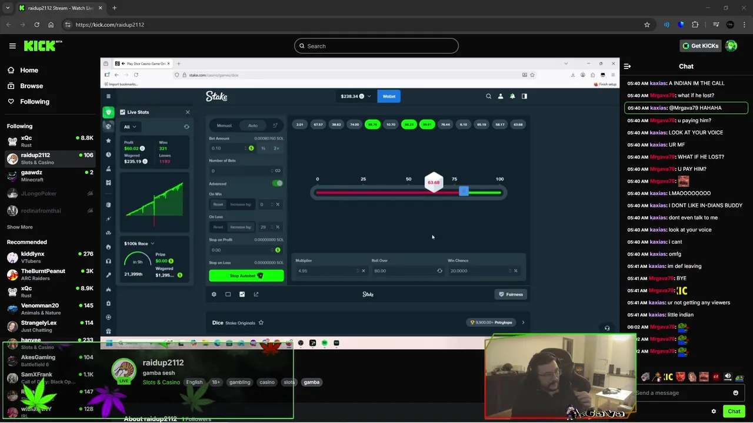This screenshot has width=753, height=423.
Task: Open the Stake Wallet button
Action: click(x=389, y=96)
